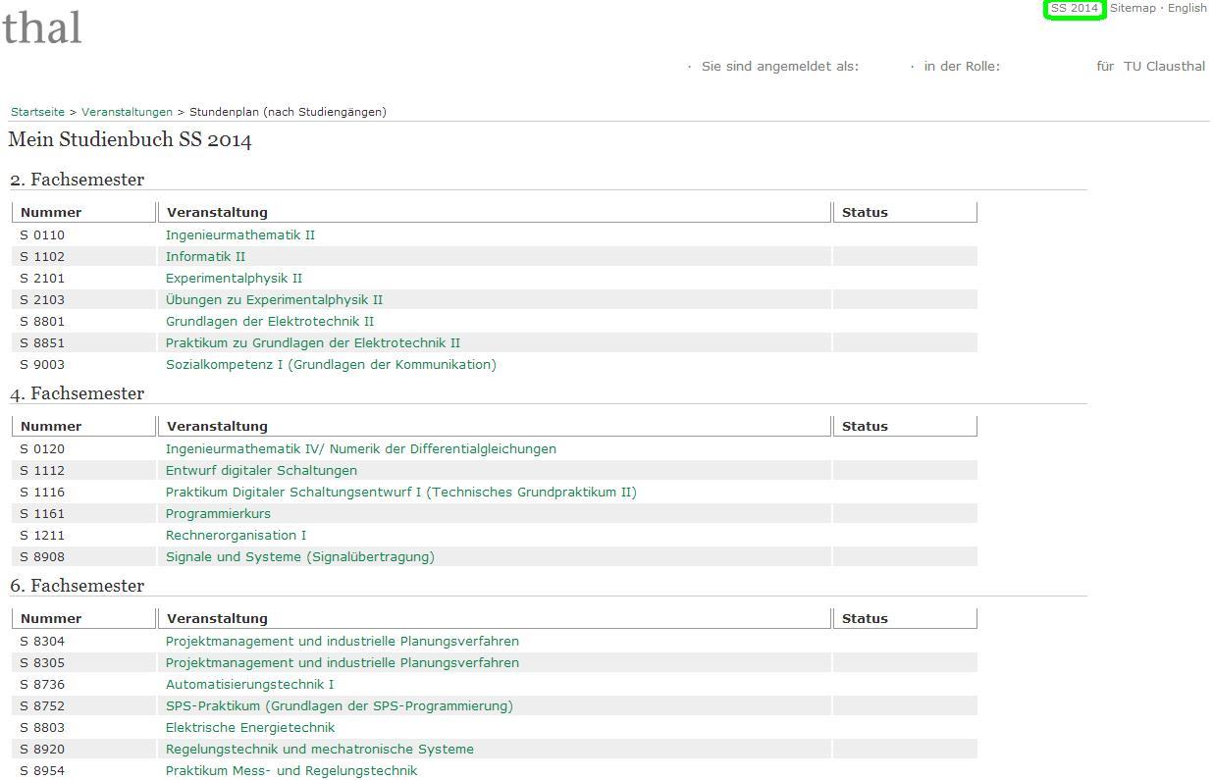The width and height of the screenshot is (1214, 780).
Task: Click Übungen zu Experimentalphysik II
Action: coord(274,300)
